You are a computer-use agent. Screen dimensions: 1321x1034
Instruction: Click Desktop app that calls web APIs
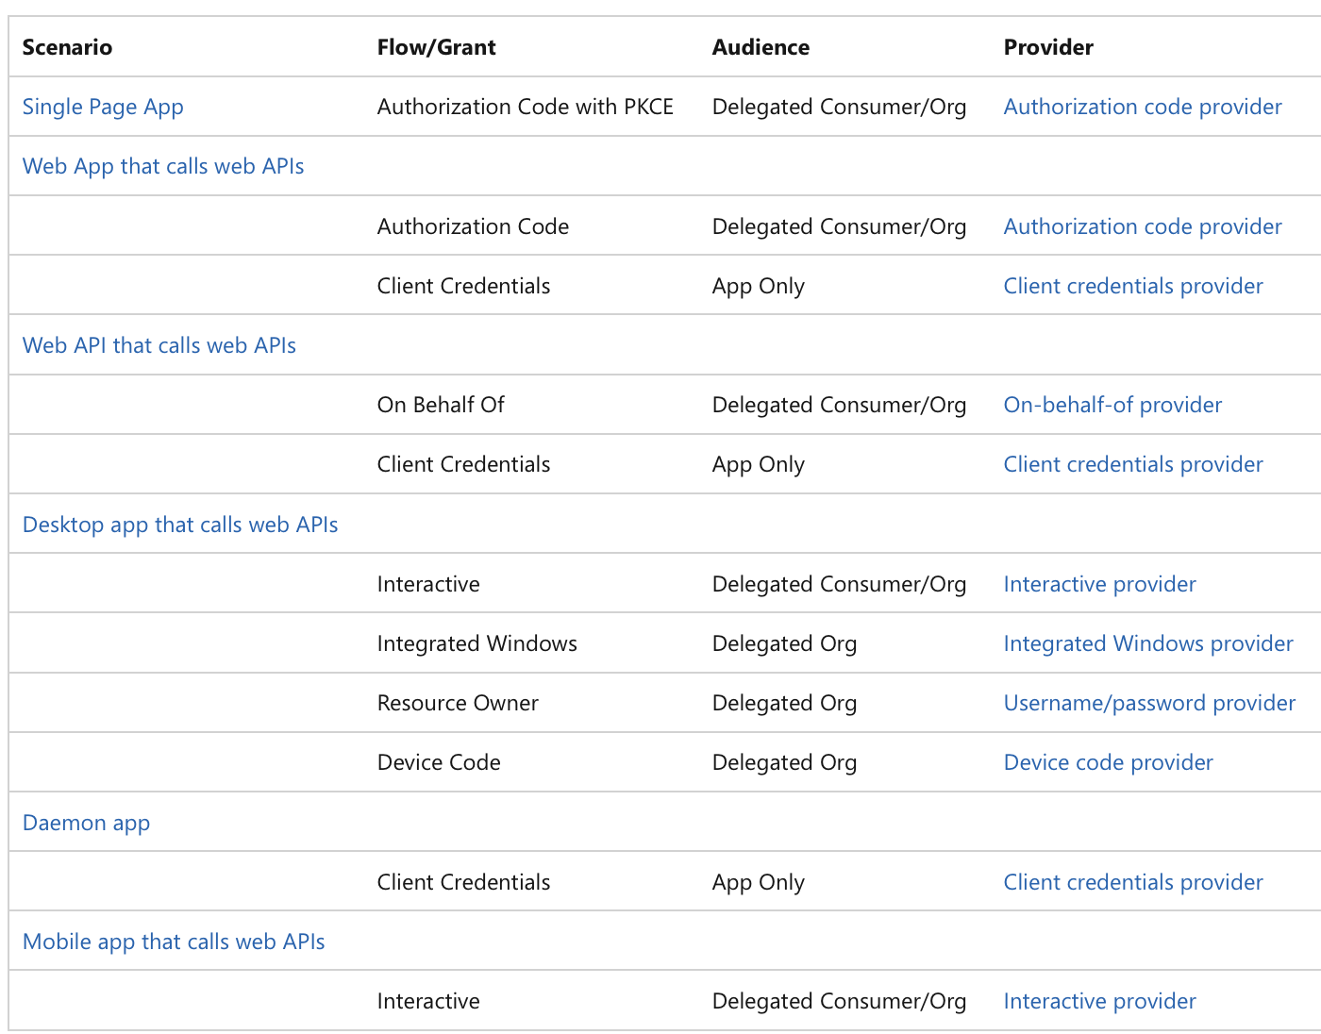click(180, 525)
